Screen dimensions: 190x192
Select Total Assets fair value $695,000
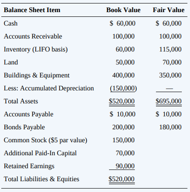pos(168,101)
